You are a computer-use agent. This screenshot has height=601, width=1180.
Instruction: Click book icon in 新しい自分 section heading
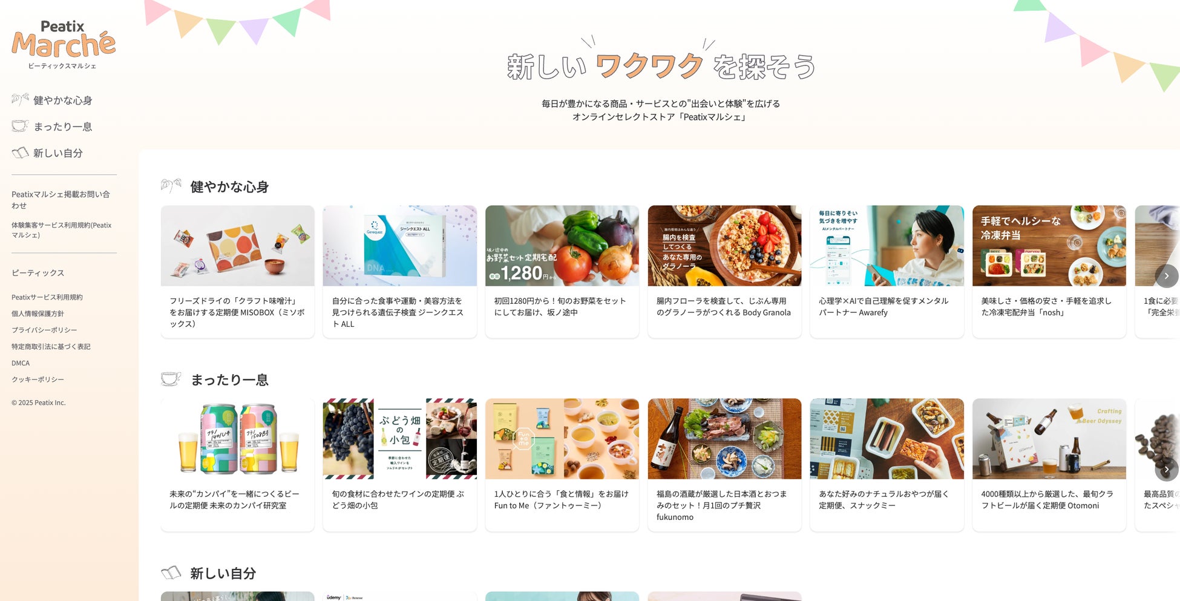pyautogui.click(x=171, y=573)
